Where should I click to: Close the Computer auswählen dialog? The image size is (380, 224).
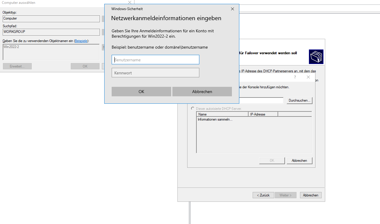129,3
